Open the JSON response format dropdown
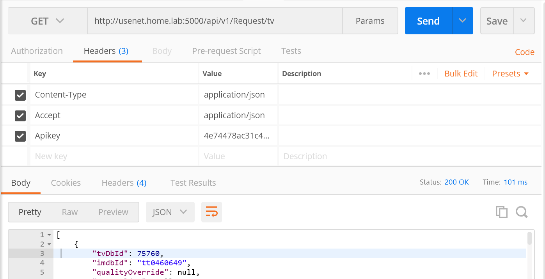The height and width of the screenshot is (279, 545). [170, 212]
